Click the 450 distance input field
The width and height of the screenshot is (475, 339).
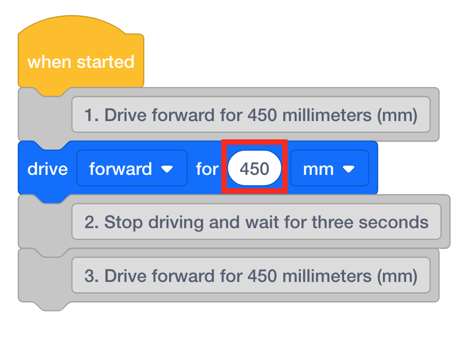(254, 169)
